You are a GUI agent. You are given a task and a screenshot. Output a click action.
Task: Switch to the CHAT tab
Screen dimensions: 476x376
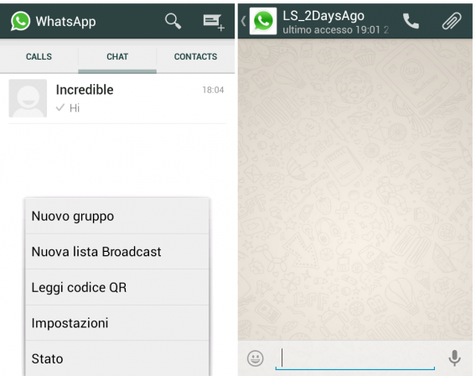(117, 56)
